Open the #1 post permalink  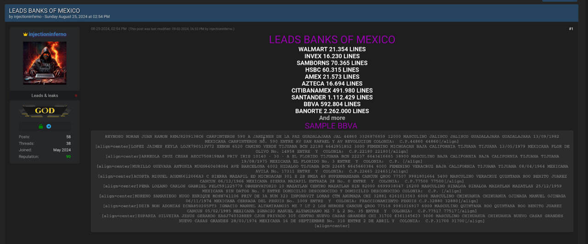(x=571, y=29)
